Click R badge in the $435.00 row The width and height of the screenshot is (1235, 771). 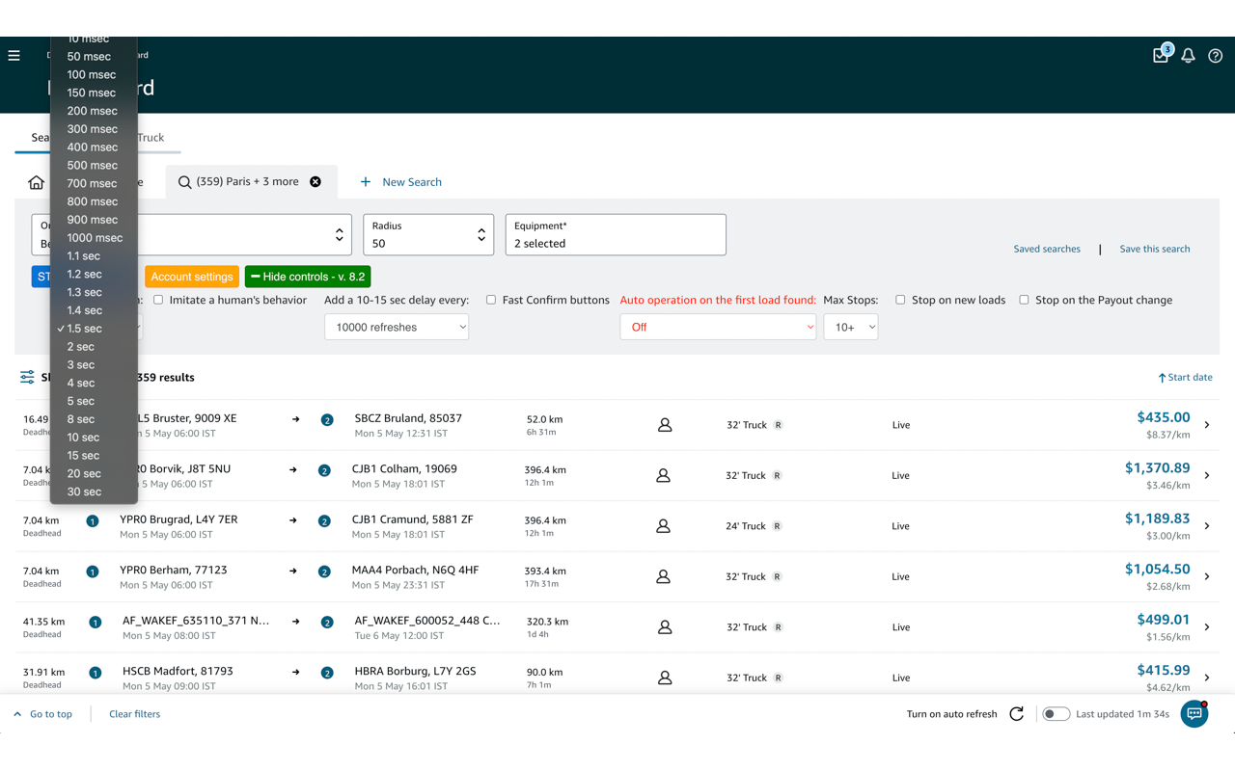click(x=778, y=425)
